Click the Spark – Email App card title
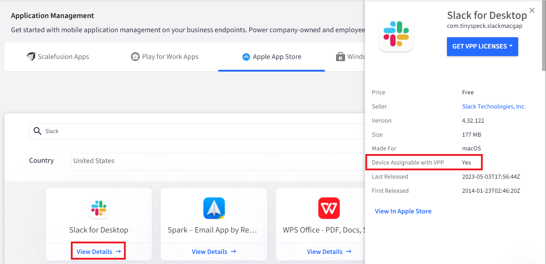 pyautogui.click(x=212, y=230)
